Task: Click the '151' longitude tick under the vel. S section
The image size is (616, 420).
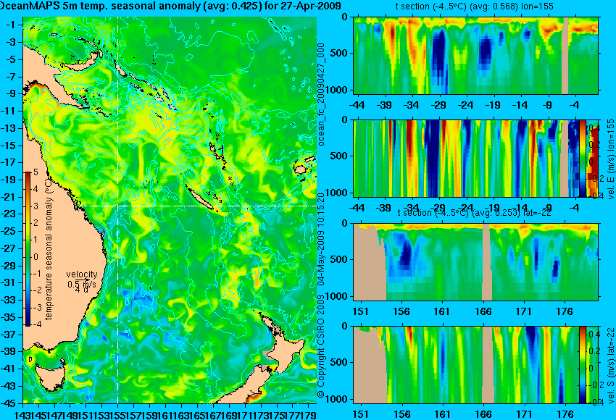Action: 361,414
